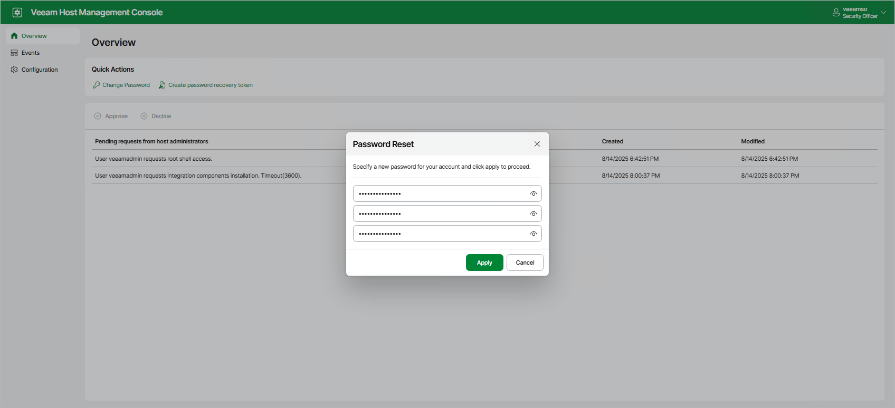Click Created date 8/14/2025 8:00:37 PM
The width and height of the screenshot is (895, 408).
coord(631,176)
